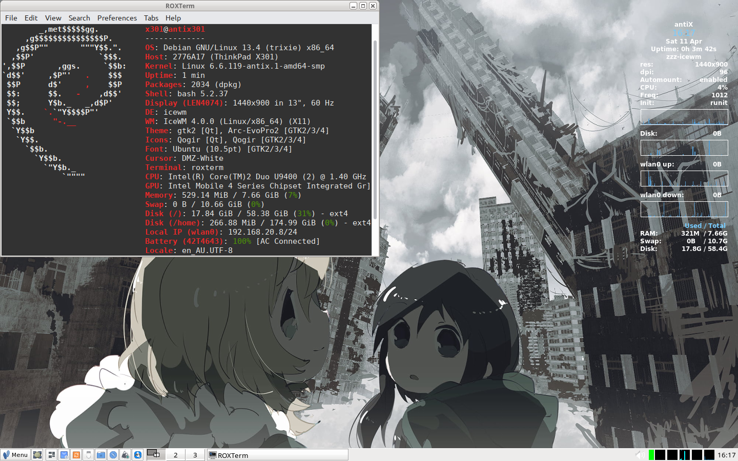This screenshot has height=461, width=738.
Task: Click the 'Theme: gtk2 [Qt], Arc-EvoPro2' line
Action: pyautogui.click(x=237, y=131)
